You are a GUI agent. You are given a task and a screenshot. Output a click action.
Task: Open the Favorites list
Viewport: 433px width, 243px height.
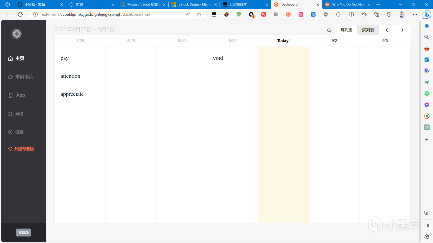point(364,14)
